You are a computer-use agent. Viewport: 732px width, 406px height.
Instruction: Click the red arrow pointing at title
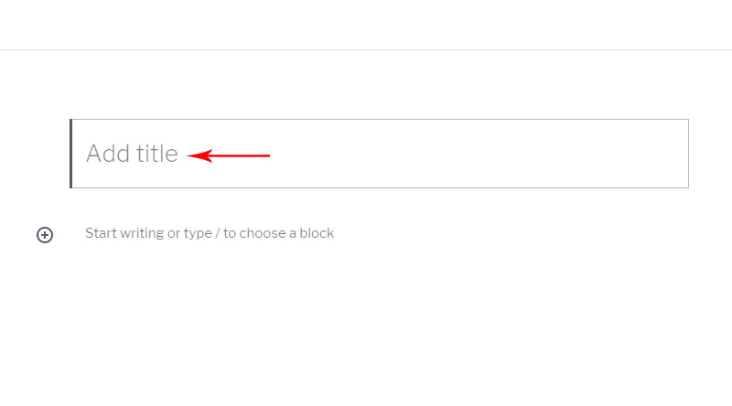tap(228, 155)
